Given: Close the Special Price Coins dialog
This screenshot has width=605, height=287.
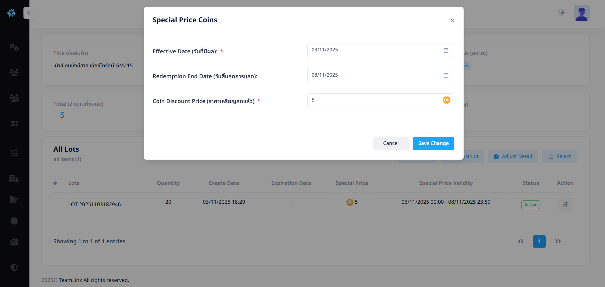Looking at the screenshot, I should pyautogui.click(x=452, y=20).
